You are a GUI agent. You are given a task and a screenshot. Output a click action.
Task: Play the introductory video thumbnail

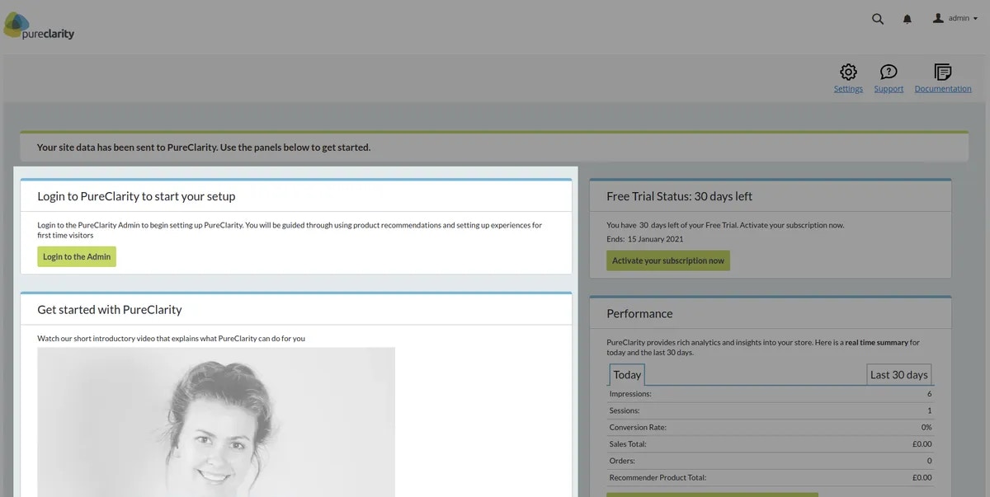tap(216, 422)
